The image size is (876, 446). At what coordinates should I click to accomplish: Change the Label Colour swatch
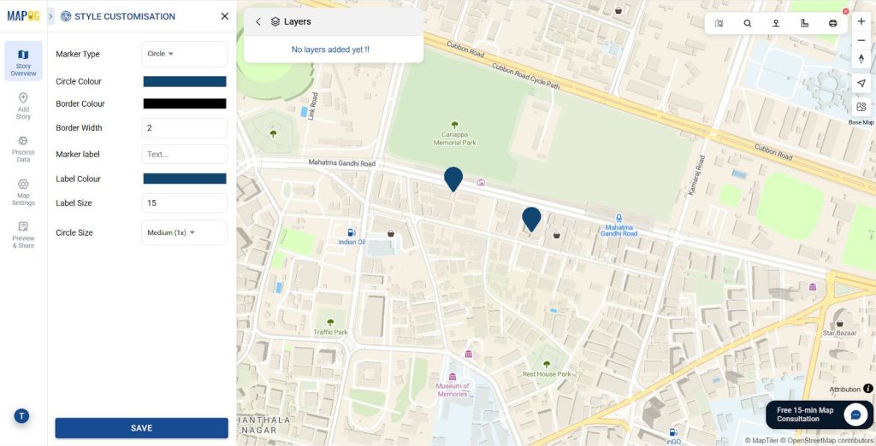click(x=185, y=179)
